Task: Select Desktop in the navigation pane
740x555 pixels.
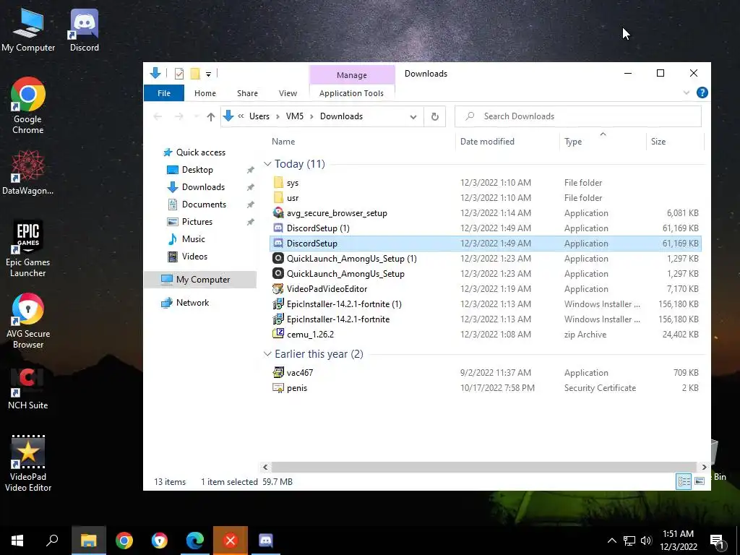Action: [x=197, y=170]
